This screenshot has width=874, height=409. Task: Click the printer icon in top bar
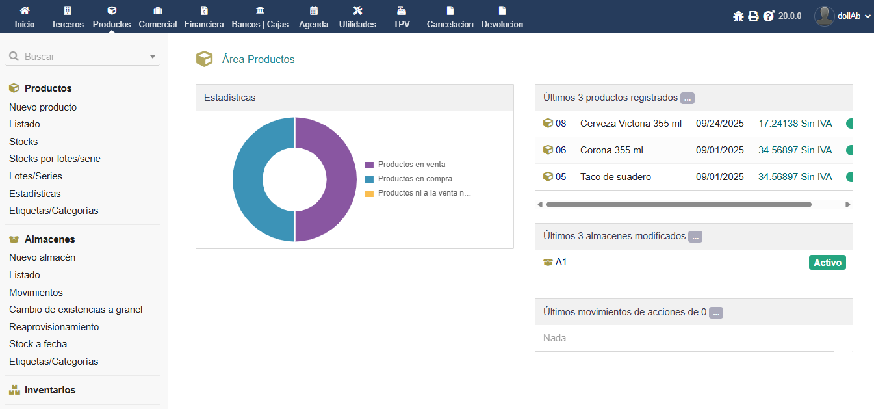(753, 16)
